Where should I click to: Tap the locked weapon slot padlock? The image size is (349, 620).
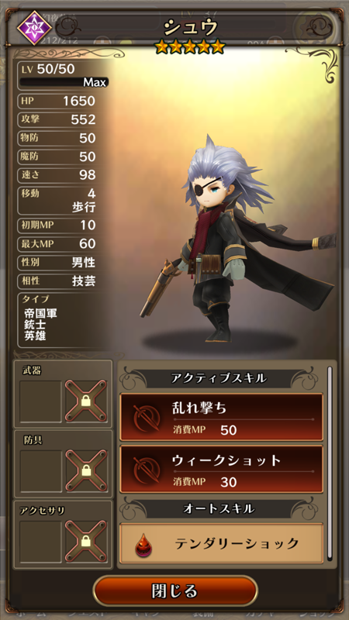[x=86, y=401]
